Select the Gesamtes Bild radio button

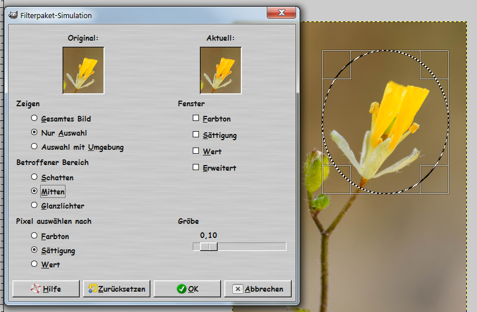click(34, 118)
